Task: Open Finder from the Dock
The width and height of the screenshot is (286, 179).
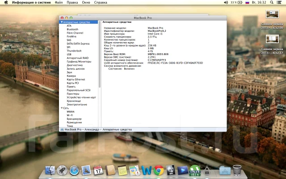Action: click(x=50, y=170)
